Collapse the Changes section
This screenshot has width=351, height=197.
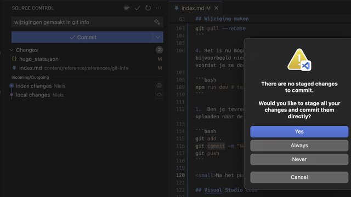click(x=12, y=50)
